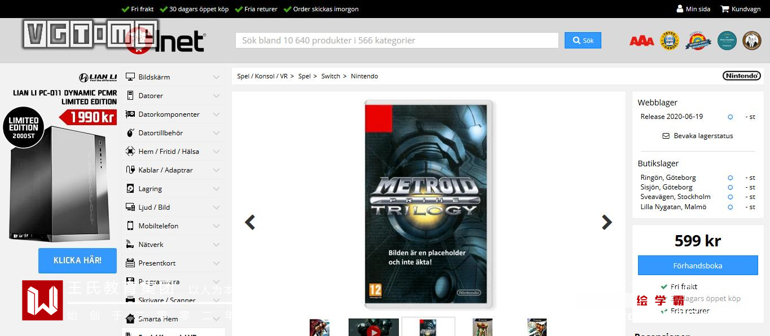Expand the Nätverk category chevron
Image resolution: width=770 pixels, height=336 pixels.
tap(216, 244)
